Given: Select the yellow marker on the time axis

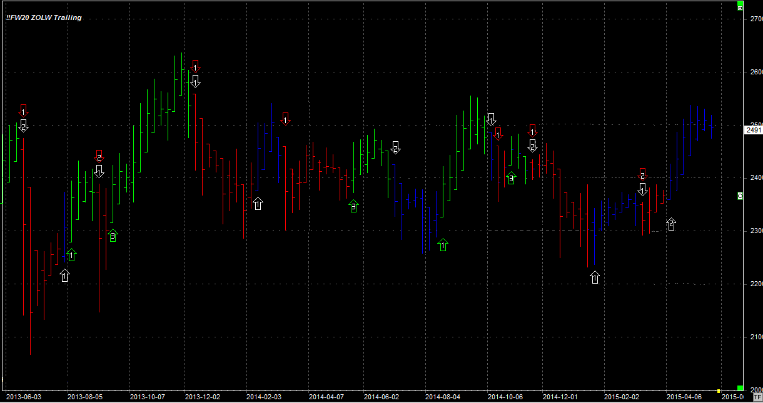Looking at the screenshot, I should coord(719,391).
